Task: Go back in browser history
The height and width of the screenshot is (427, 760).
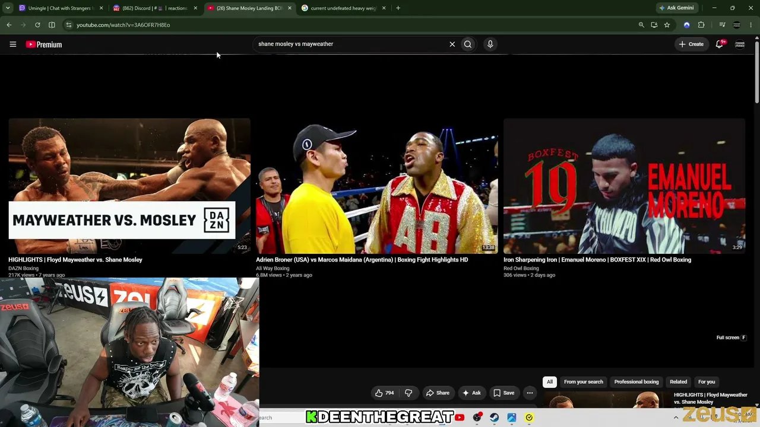Action: pyautogui.click(x=9, y=25)
